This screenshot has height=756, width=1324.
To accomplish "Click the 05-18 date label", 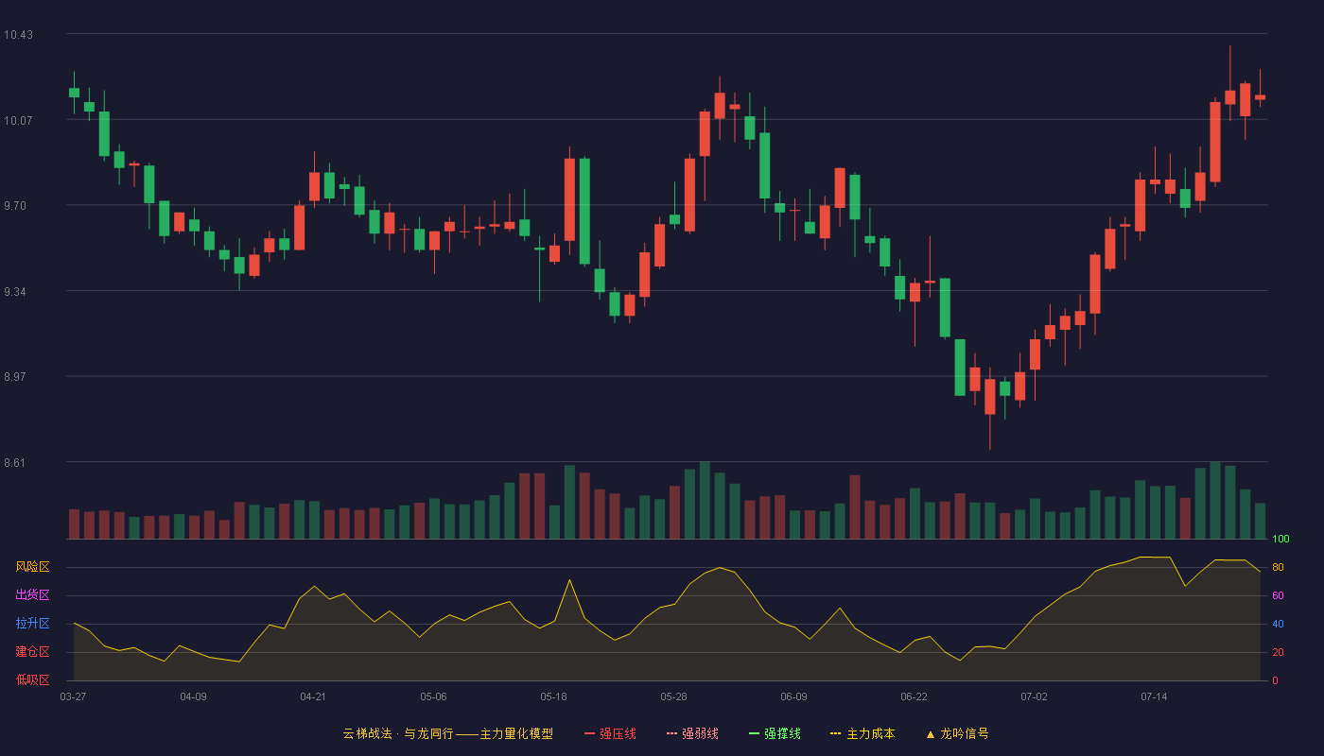I will click(553, 696).
